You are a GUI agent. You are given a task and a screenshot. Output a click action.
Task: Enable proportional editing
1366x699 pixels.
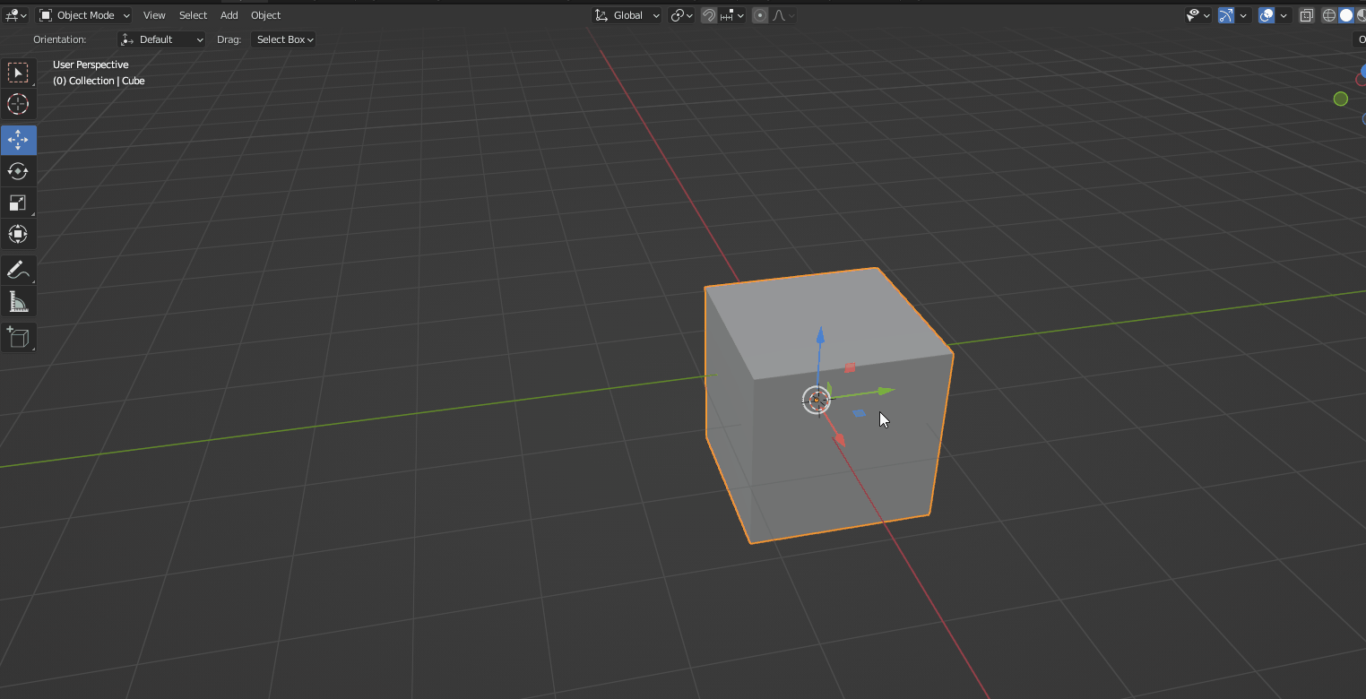click(758, 15)
